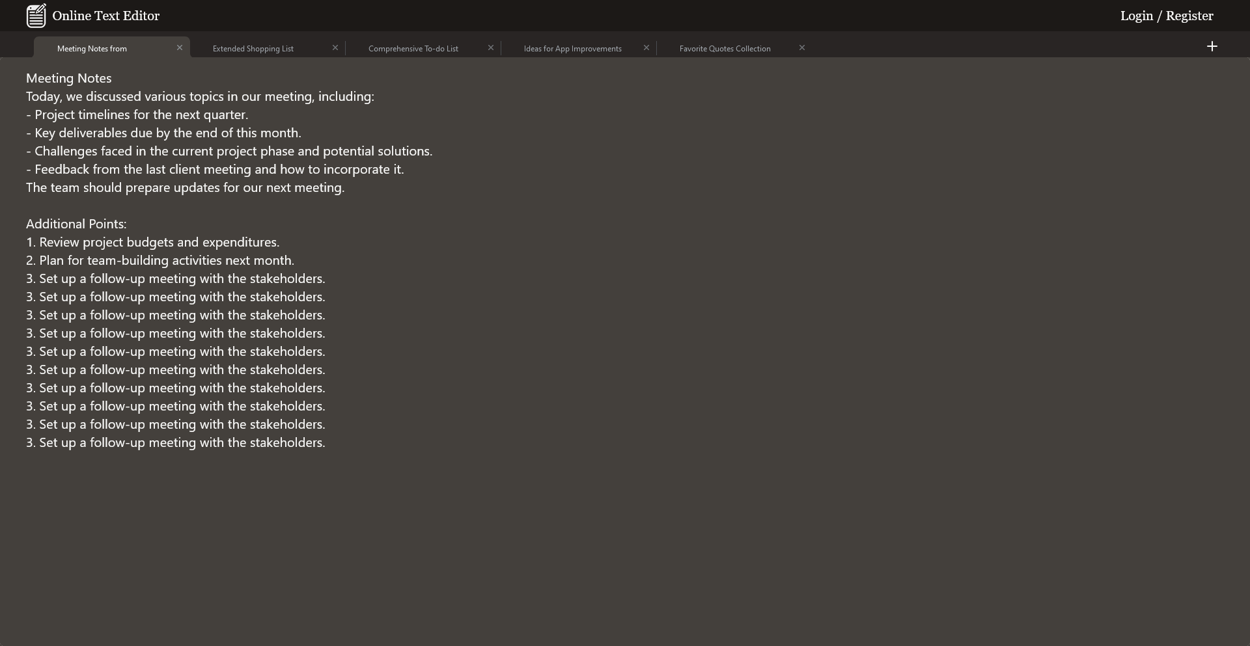Switch to Comprehensive To-do List tab

coord(413,49)
